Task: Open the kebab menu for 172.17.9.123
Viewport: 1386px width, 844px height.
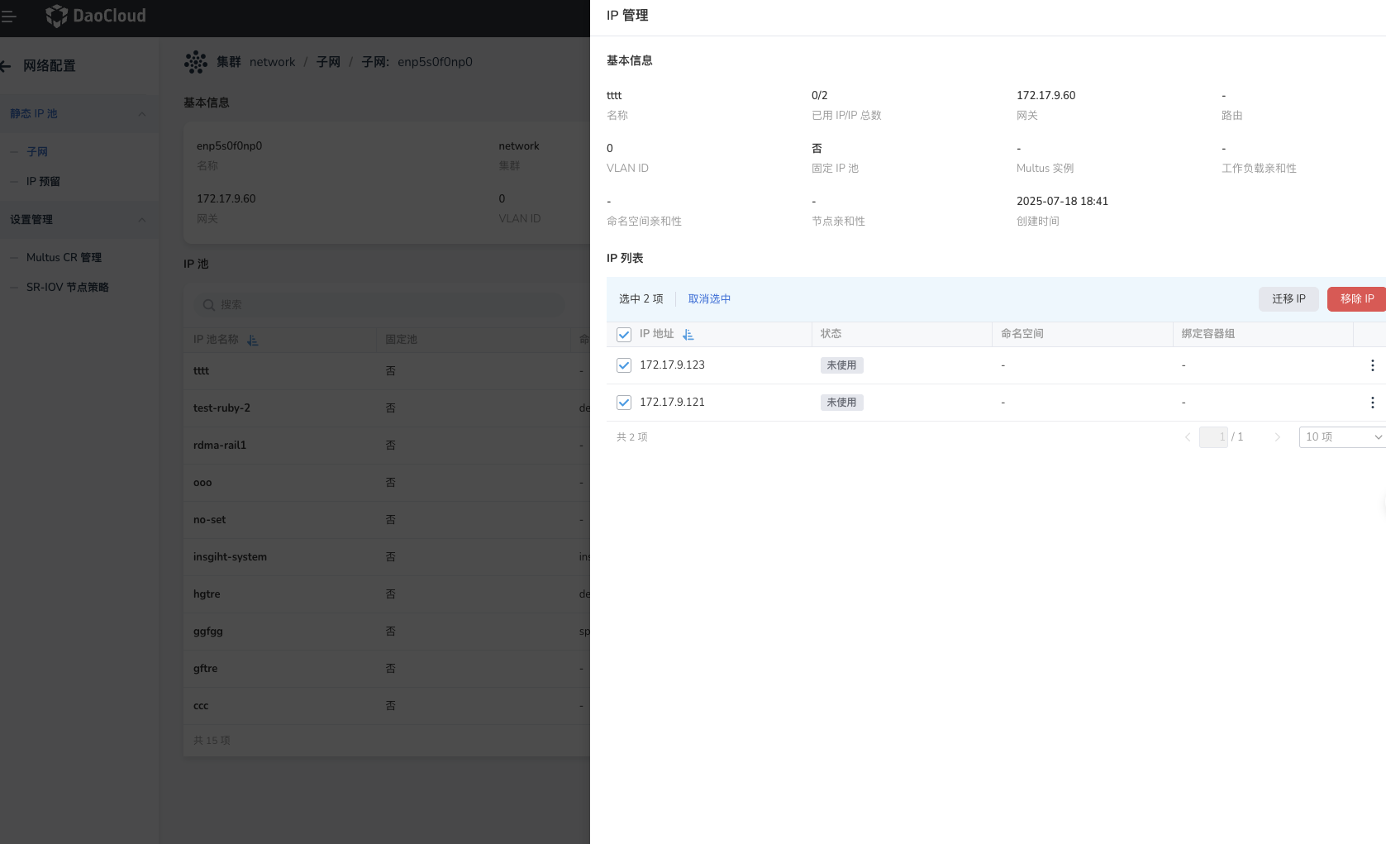Action: click(x=1373, y=365)
